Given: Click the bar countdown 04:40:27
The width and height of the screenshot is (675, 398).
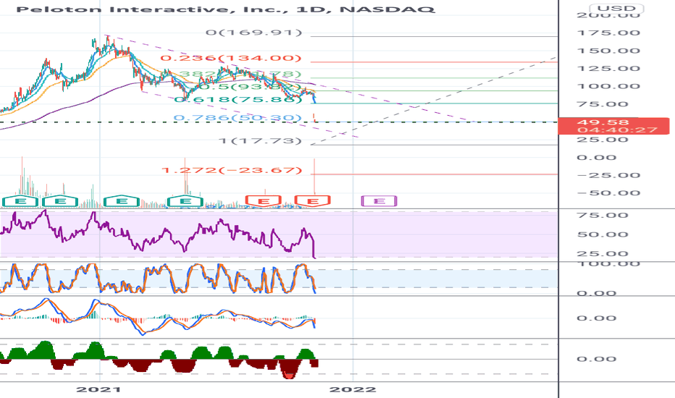Looking at the screenshot, I should click(617, 130).
